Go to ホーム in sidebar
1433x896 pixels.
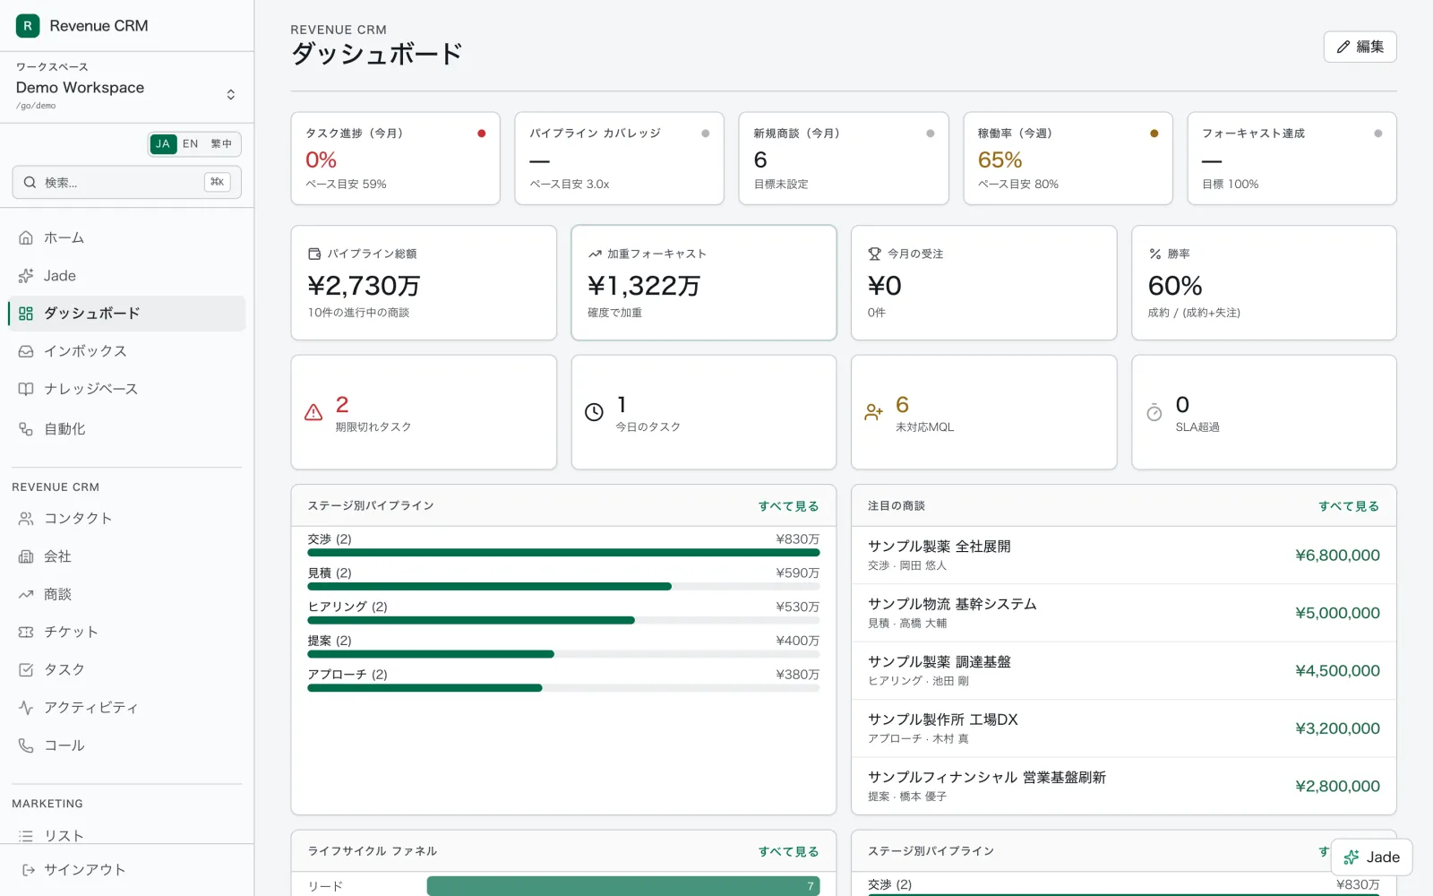(126, 237)
